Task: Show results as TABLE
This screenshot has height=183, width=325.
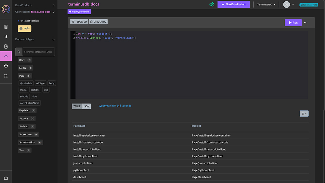Action: pos(77,106)
